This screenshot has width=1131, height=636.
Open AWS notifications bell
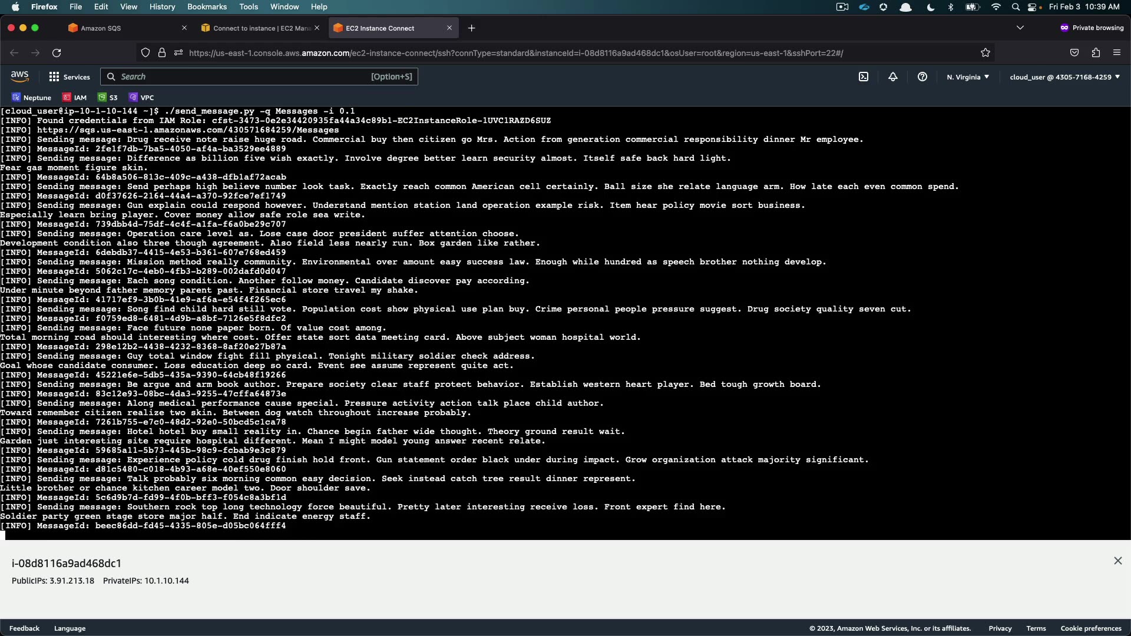(x=893, y=77)
